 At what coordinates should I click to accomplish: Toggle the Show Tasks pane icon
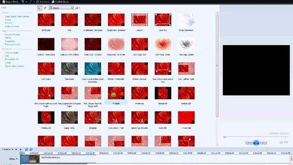click(40, 8)
